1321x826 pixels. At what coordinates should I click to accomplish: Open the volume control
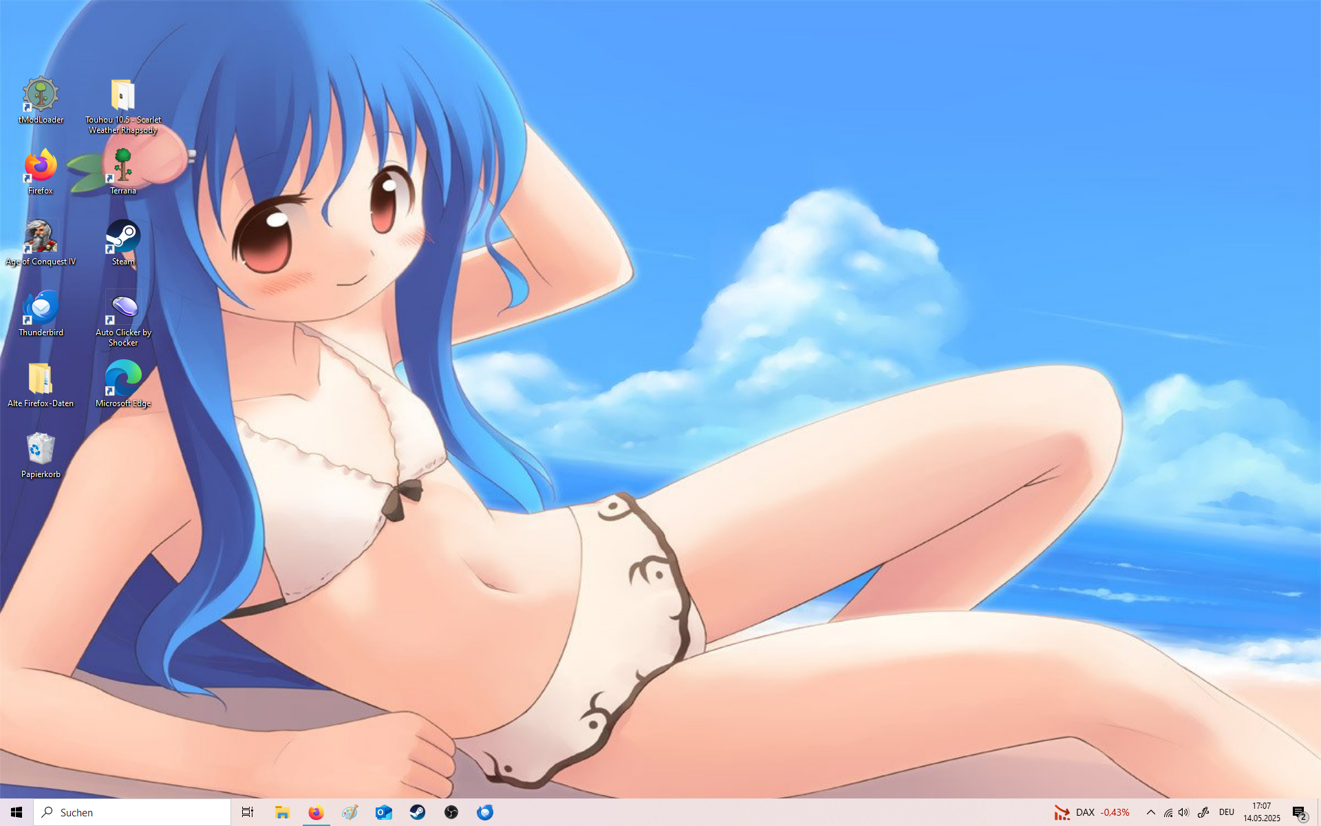pos(1183,813)
